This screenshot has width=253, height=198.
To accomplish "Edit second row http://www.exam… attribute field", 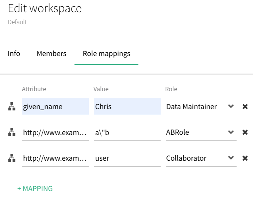I will tap(55, 132).
